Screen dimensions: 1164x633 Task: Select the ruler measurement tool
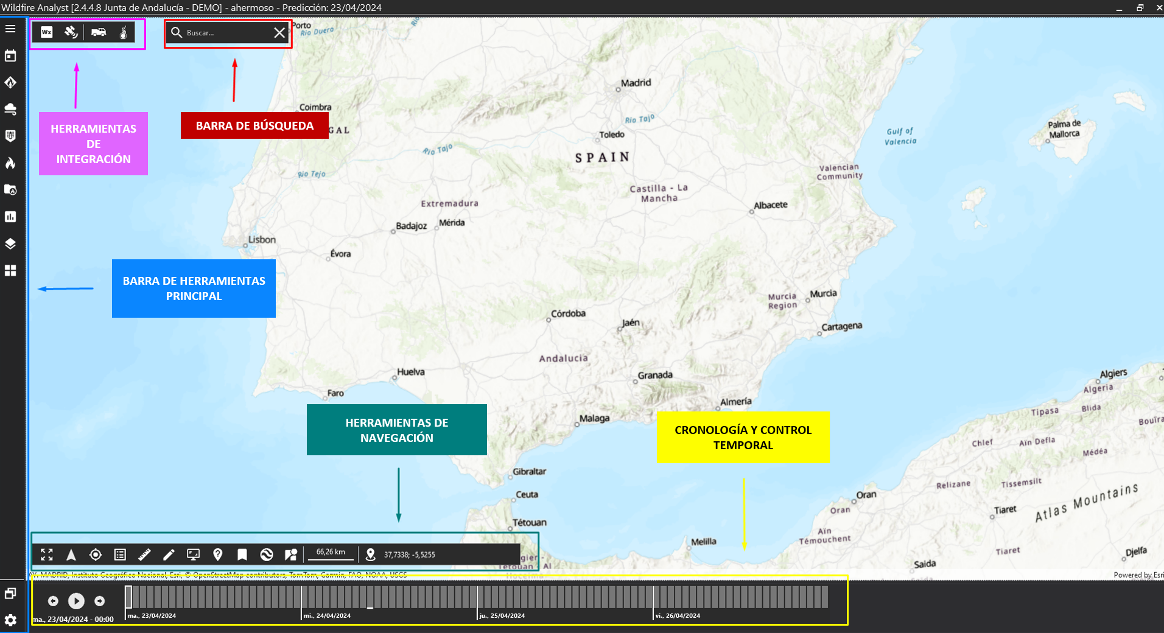[144, 554]
